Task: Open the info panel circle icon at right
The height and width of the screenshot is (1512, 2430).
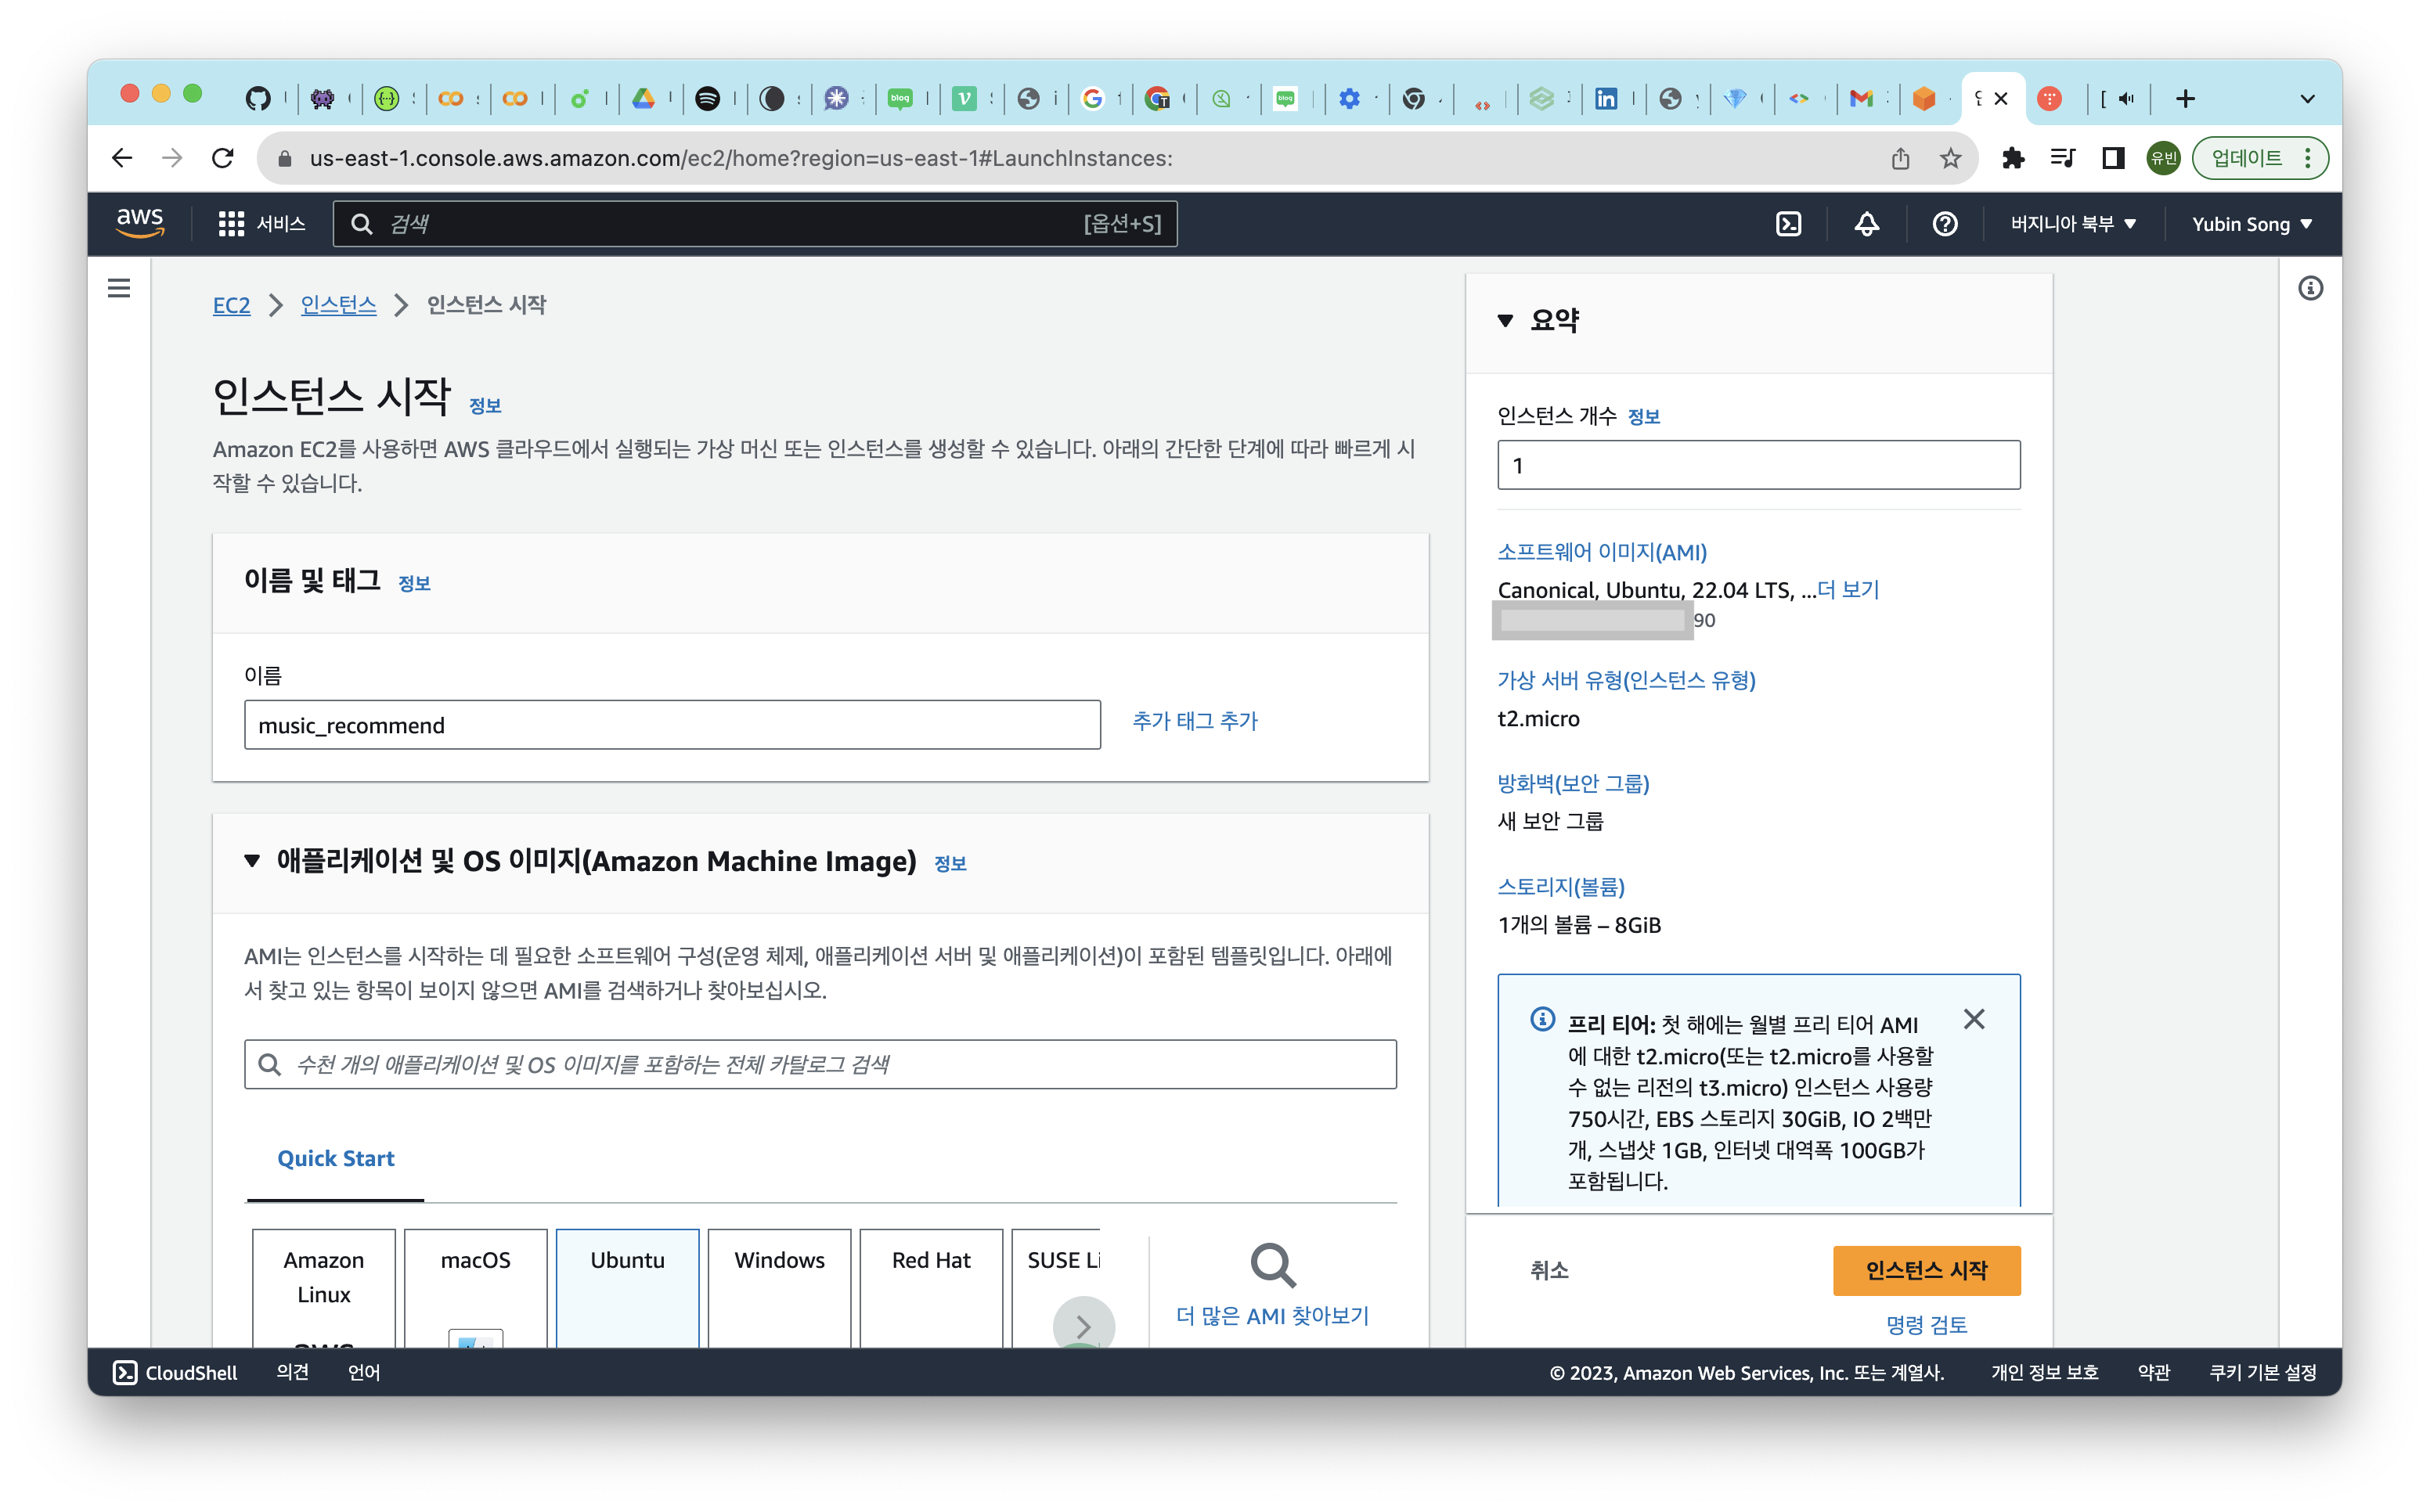Action: tap(2310, 288)
